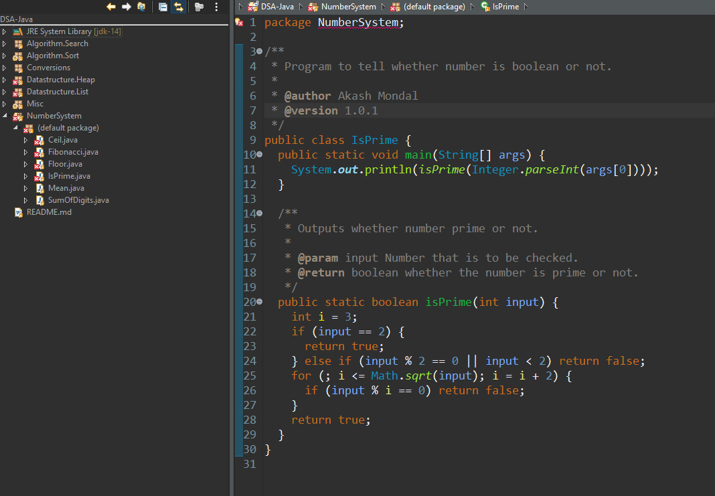Select NumberSystem label in the breadcrumb

click(x=349, y=7)
